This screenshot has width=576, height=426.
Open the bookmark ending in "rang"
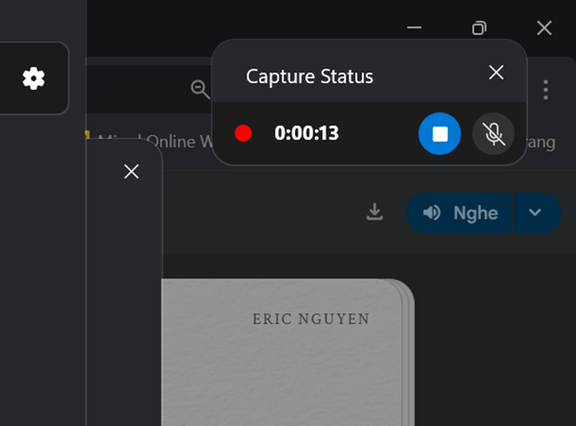(543, 141)
